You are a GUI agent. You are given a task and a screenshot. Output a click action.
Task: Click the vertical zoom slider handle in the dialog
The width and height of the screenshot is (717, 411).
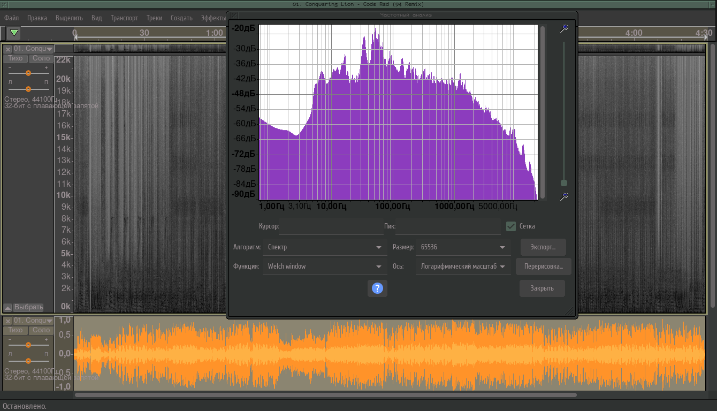[x=563, y=183]
